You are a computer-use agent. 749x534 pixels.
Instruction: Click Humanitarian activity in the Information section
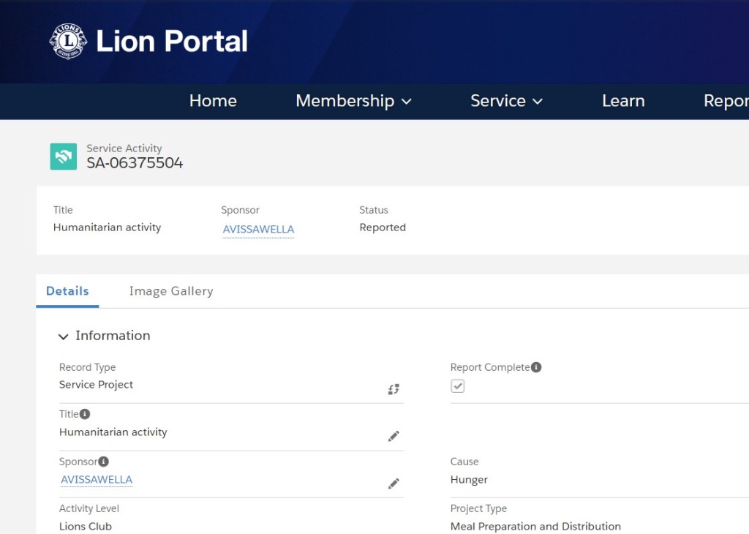(113, 432)
